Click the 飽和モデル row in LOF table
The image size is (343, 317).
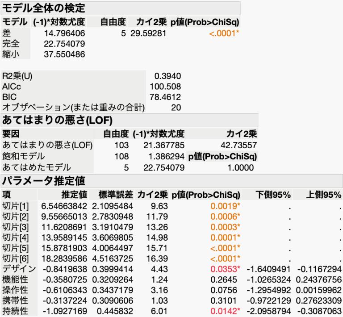[x=23, y=157]
